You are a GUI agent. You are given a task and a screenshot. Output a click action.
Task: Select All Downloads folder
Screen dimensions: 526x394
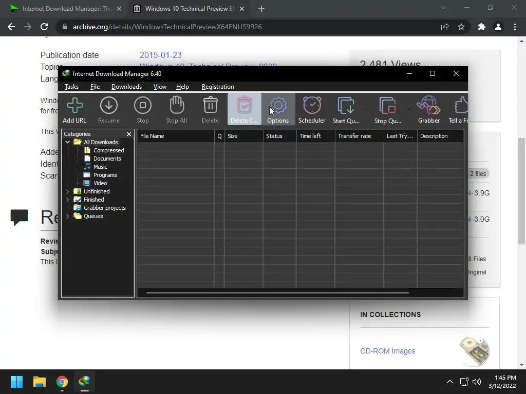(x=101, y=142)
